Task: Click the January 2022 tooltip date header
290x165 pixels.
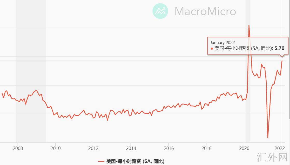Action: pos(222,43)
